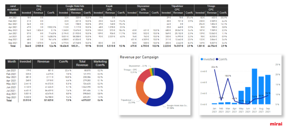Click the Google Hotel Ads channel header
Image resolution: width=289 pixels, height=130 pixels.
pos(75,6)
